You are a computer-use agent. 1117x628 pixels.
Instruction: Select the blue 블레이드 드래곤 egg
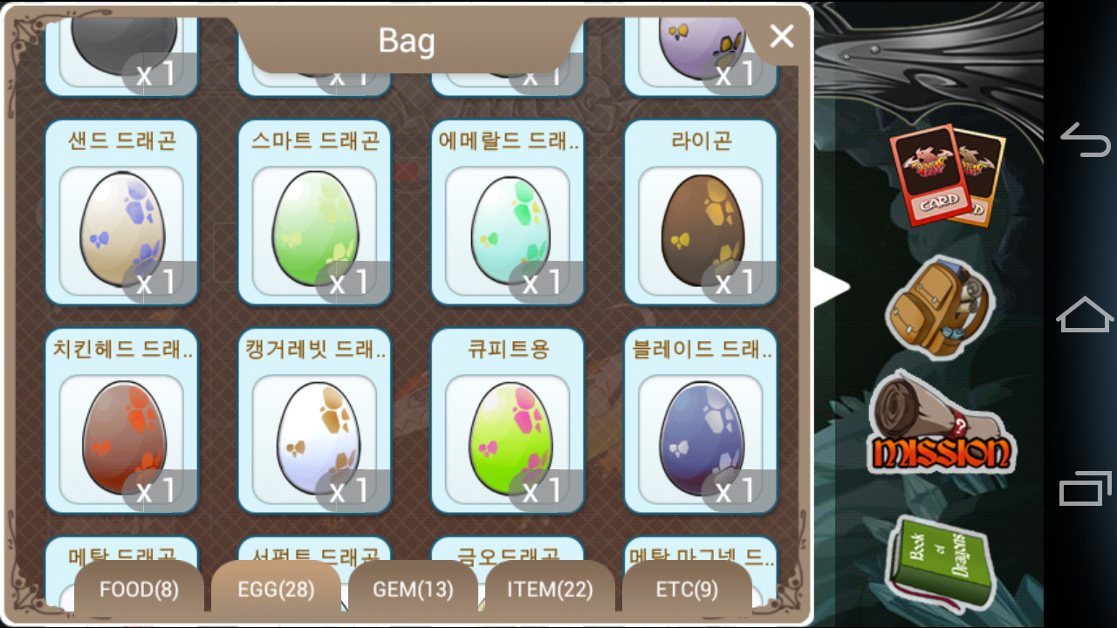pyautogui.click(x=701, y=420)
